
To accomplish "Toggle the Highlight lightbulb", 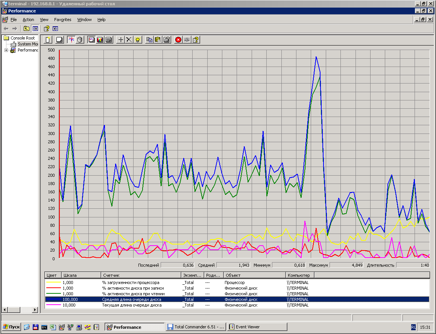I will [x=138, y=39].
